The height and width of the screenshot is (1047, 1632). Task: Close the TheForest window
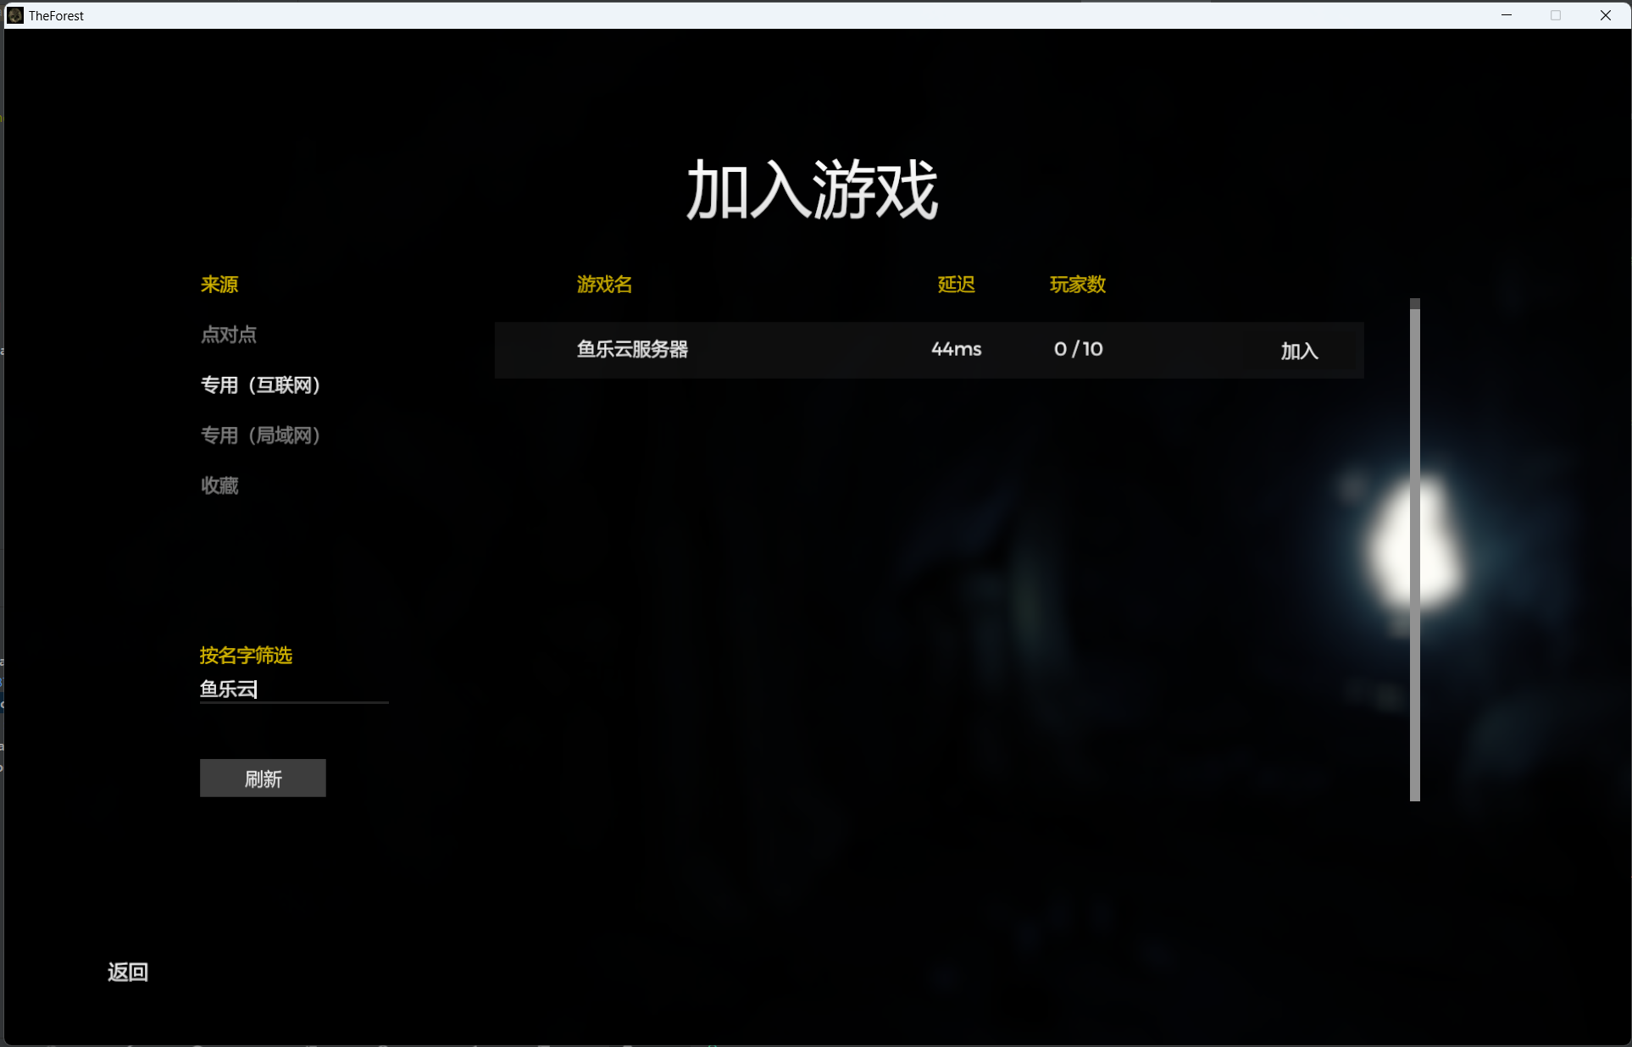[1605, 15]
